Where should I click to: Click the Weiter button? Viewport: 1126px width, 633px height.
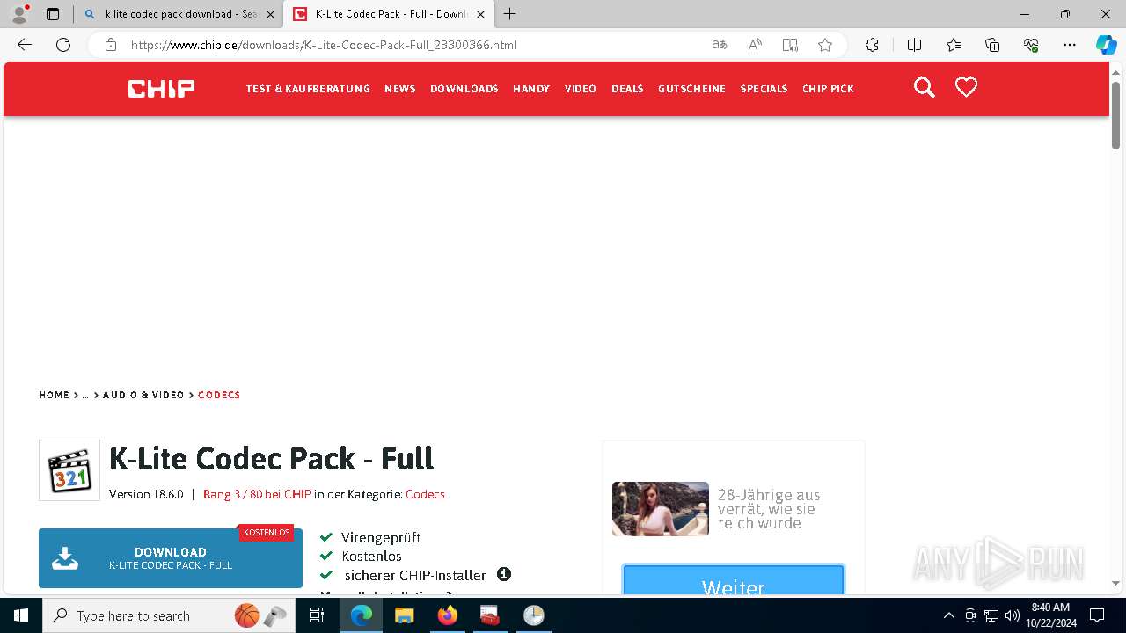coord(733,580)
